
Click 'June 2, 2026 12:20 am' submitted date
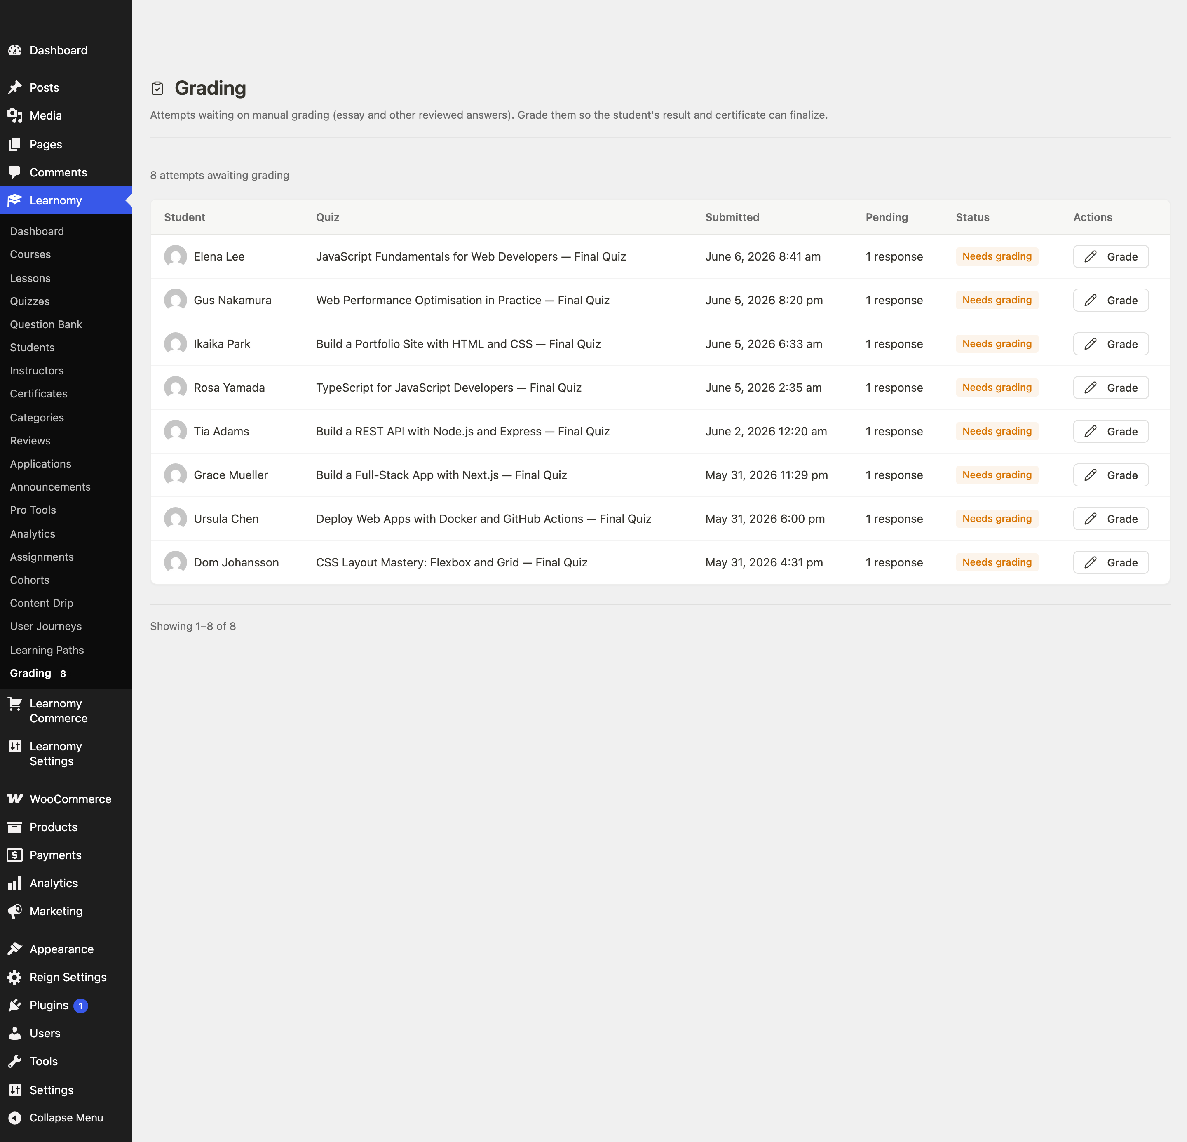(766, 431)
